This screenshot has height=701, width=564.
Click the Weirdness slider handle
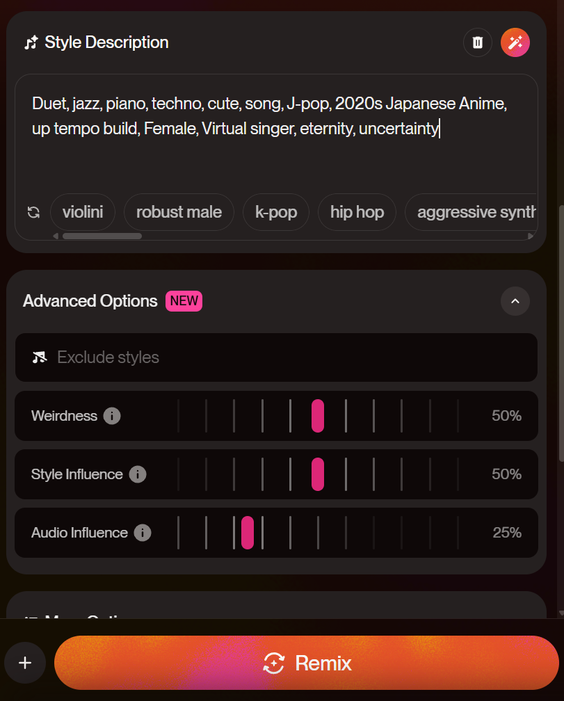coord(318,416)
